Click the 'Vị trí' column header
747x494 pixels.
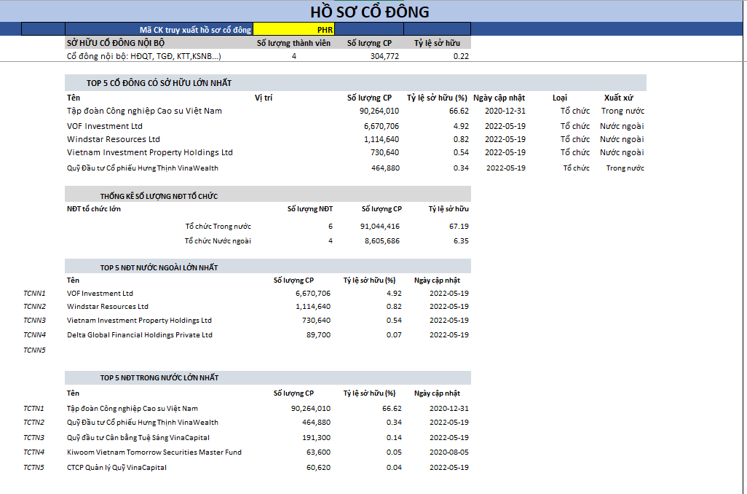pyautogui.click(x=264, y=98)
